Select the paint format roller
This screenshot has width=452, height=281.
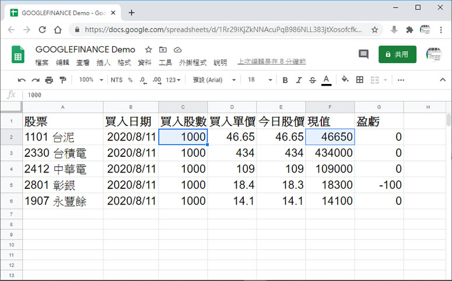pos(62,80)
